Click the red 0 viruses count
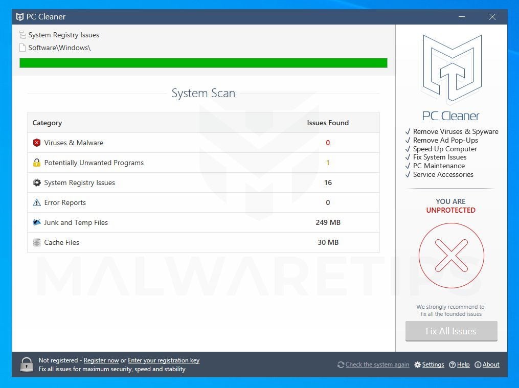Image resolution: width=519 pixels, height=388 pixels. (328, 143)
